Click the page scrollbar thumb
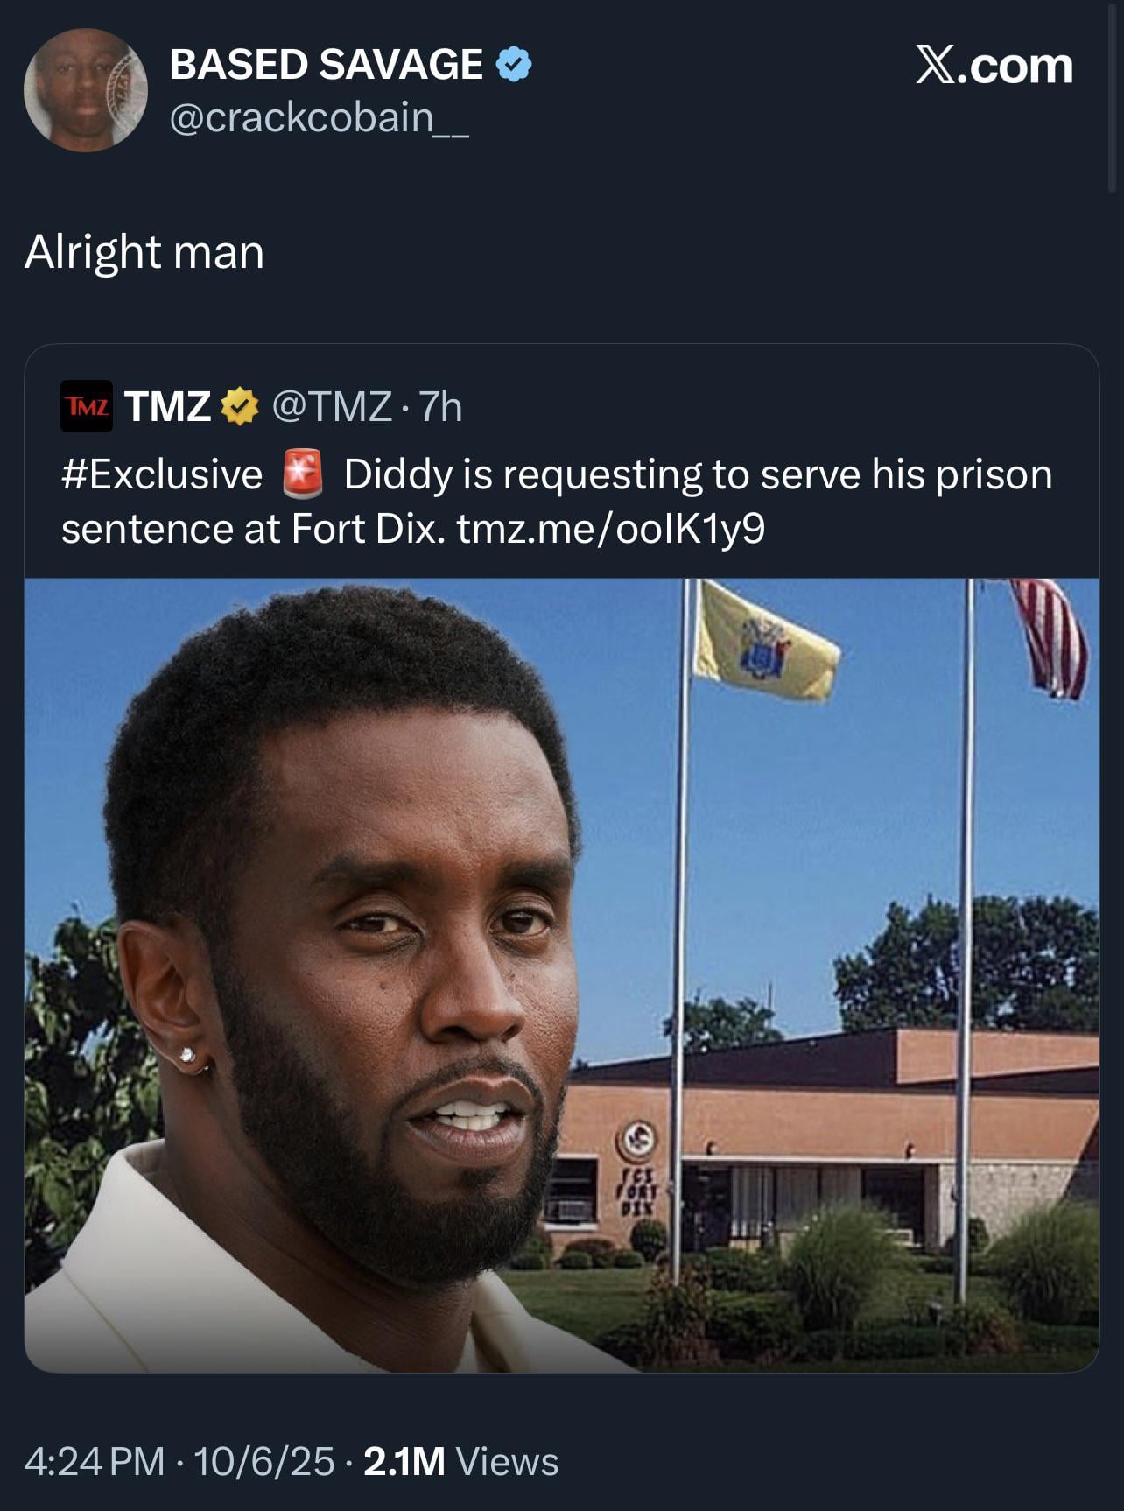This screenshot has width=1124, height=1511. 1112,96
